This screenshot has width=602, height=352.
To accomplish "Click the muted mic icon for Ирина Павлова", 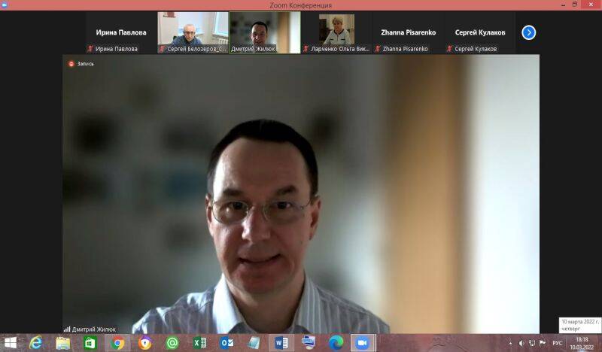I will 90,49.
